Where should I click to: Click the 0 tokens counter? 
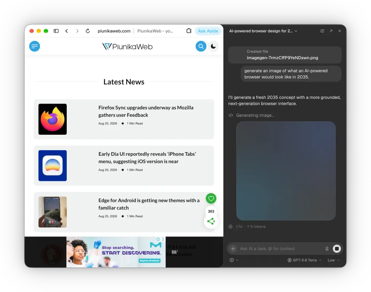point(256,226)
